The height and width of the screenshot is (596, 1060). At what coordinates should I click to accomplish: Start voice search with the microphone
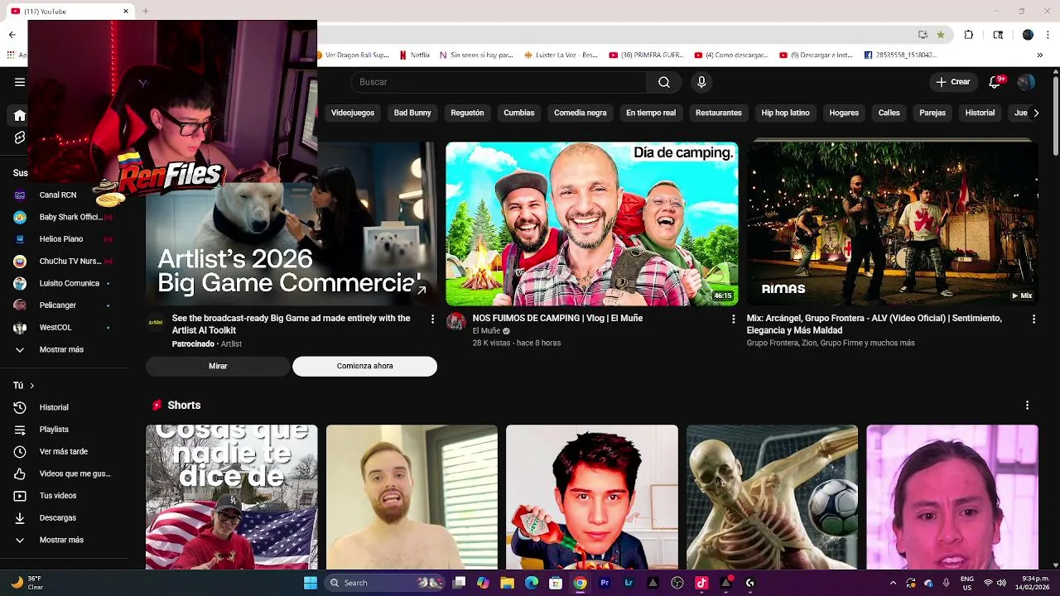coord(701,82)
